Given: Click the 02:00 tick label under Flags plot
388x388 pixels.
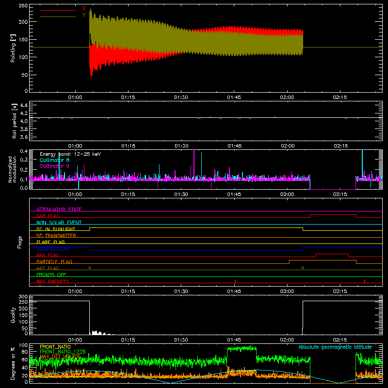Looking at the screenshot, I should tap(287, 291).
